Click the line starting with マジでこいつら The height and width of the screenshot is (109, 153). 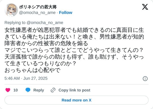(x=74, y=50)
